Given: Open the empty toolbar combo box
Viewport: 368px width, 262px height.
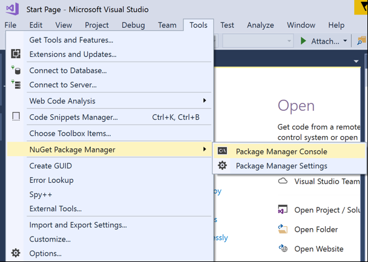Looking at the screenshot, I should pyautogui.click(x=258, y=41).
